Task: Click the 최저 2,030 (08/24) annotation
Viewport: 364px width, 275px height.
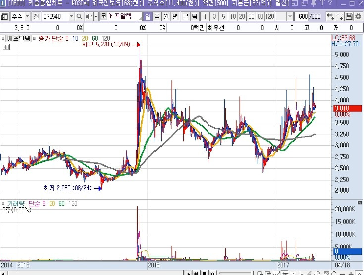Action: (x=67, y=188)
